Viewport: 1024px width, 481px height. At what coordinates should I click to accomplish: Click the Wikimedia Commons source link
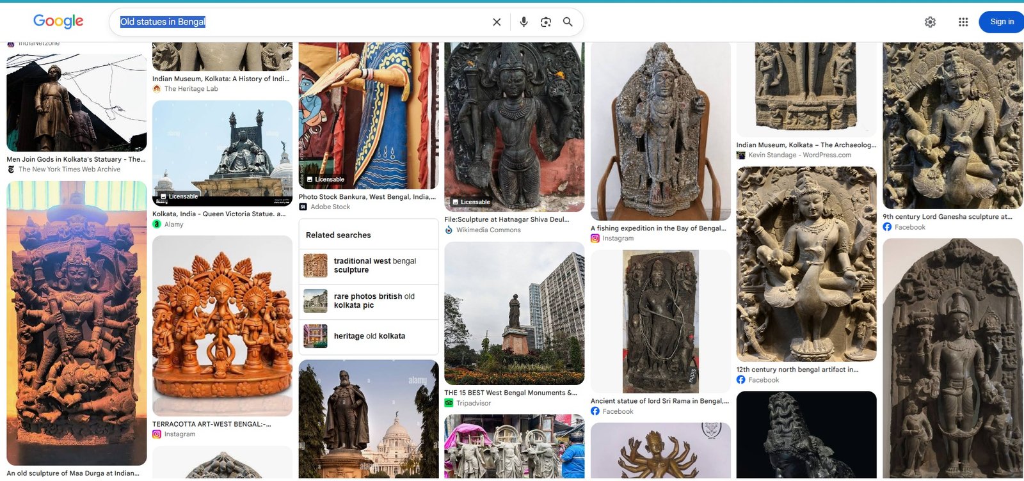tap(488, 230)
